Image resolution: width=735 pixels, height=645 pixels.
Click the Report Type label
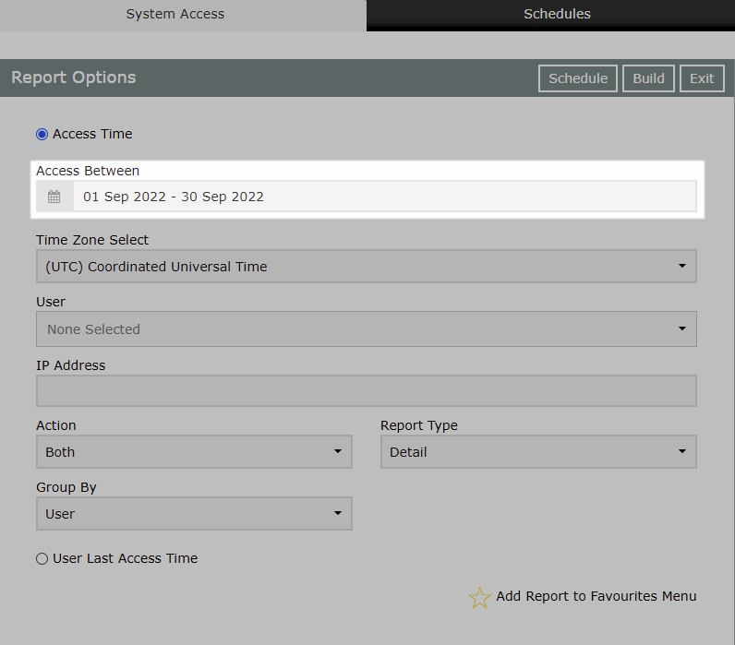[x=419, y=425]
